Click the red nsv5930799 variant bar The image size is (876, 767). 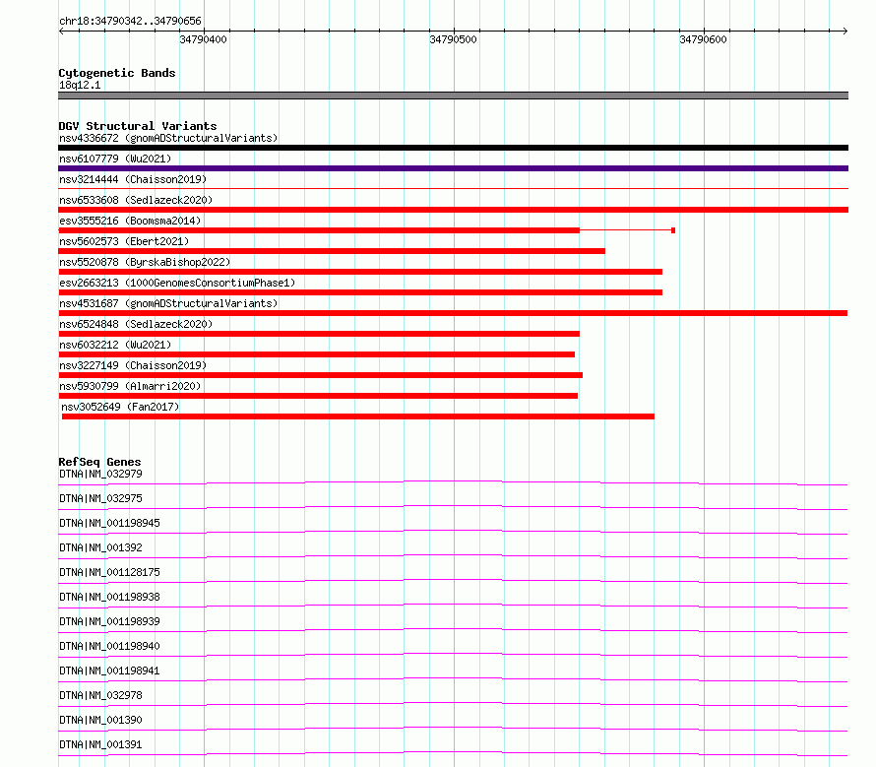pos(318,396)
